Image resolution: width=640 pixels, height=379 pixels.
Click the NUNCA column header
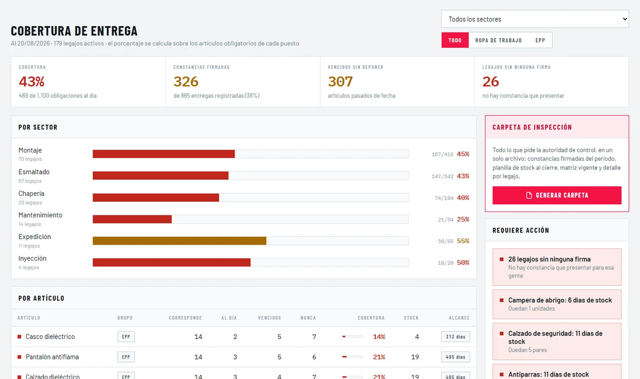point(308,318)
